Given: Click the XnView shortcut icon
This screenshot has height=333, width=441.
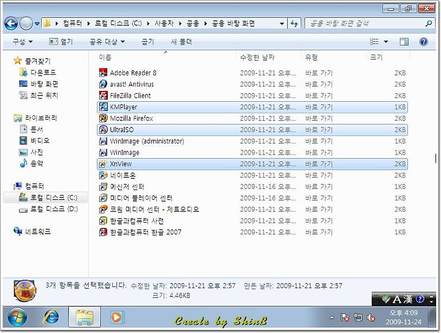Looking at the screenshot, I should point(104,164).
